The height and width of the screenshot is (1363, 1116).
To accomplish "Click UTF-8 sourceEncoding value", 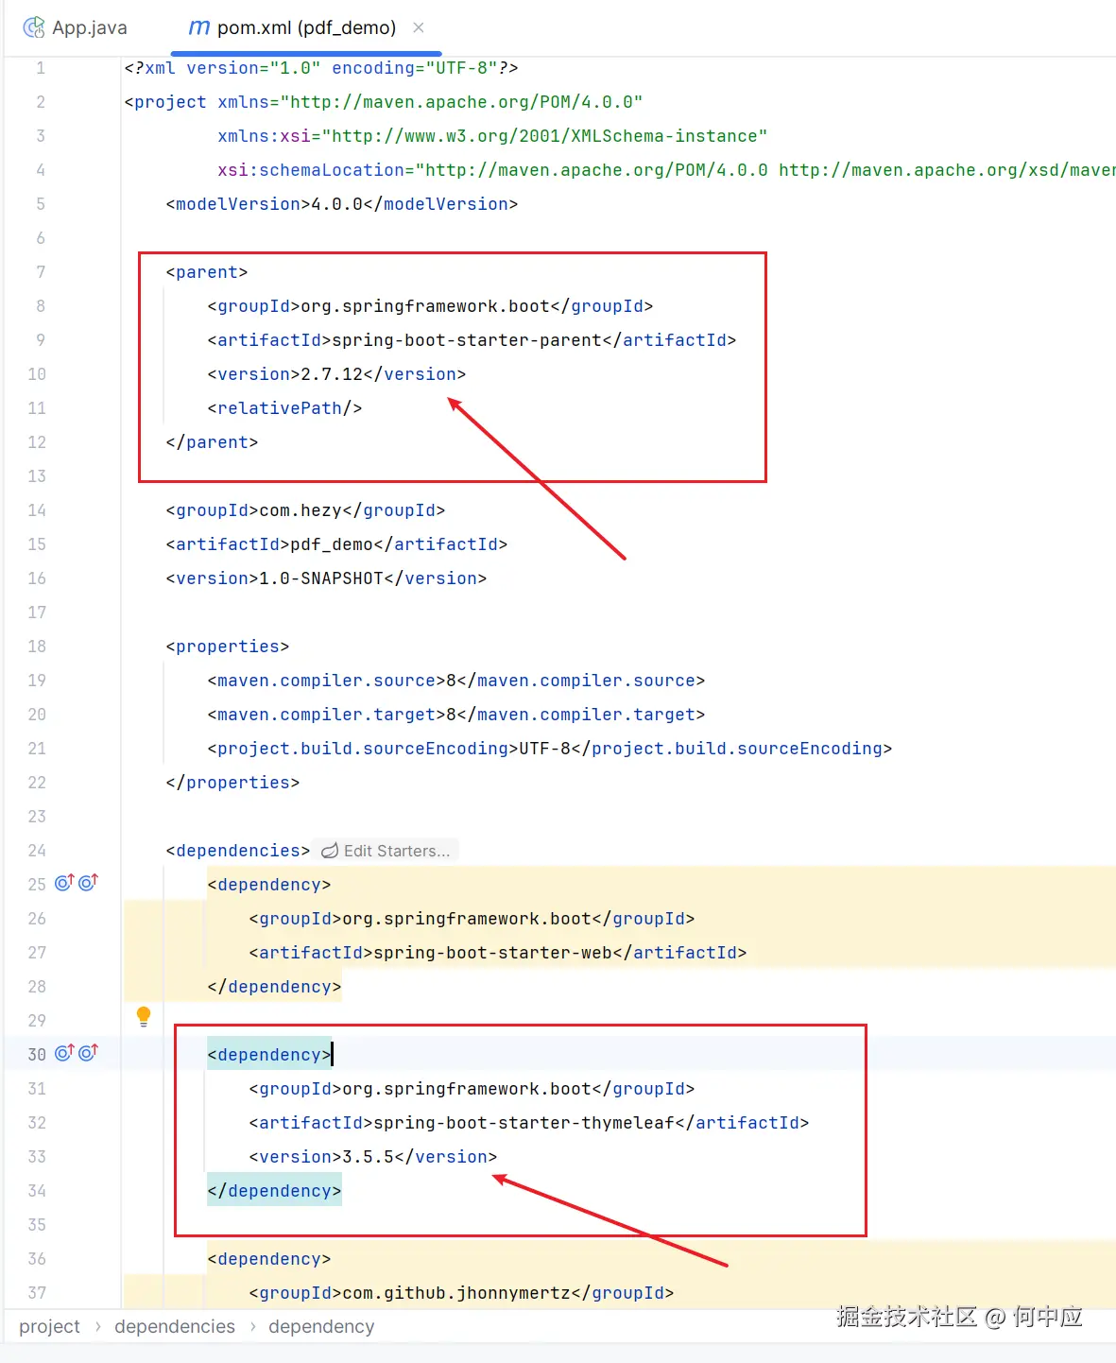I will [544, 749].
